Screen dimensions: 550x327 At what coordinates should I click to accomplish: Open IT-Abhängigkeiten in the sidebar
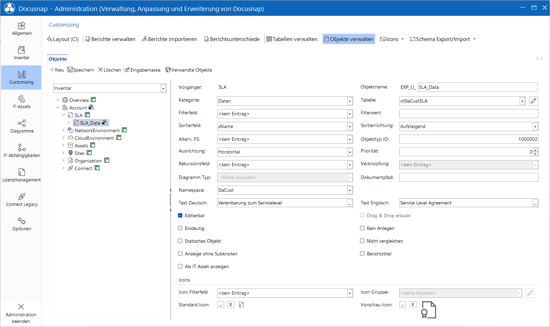click(21, 151)
